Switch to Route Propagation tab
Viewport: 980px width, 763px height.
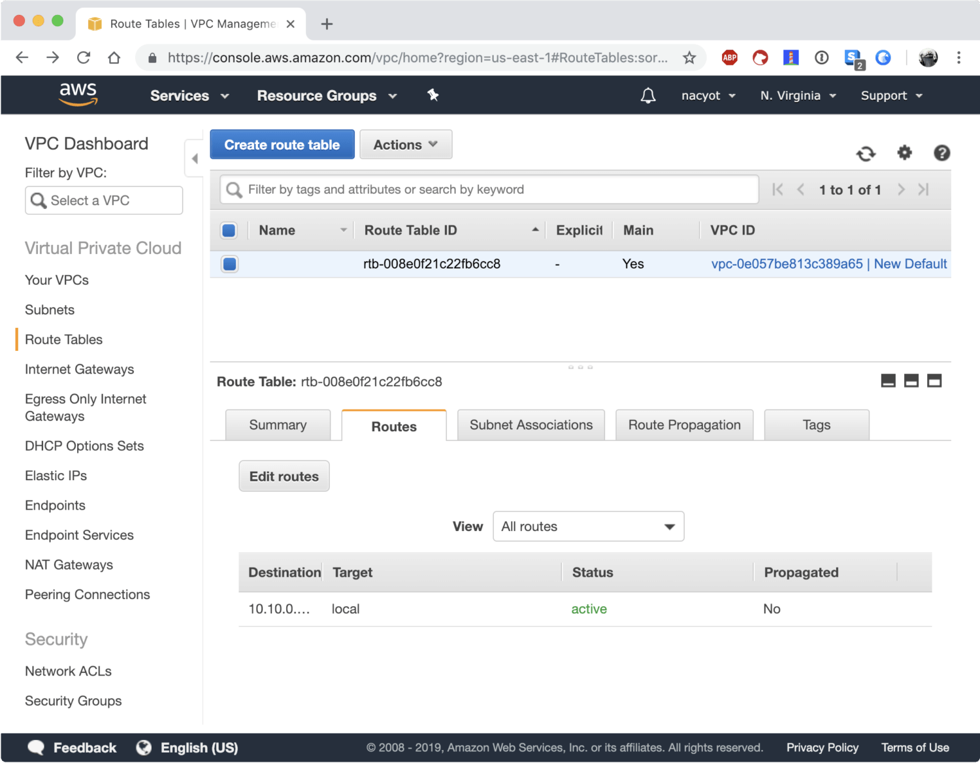(685, 425)
